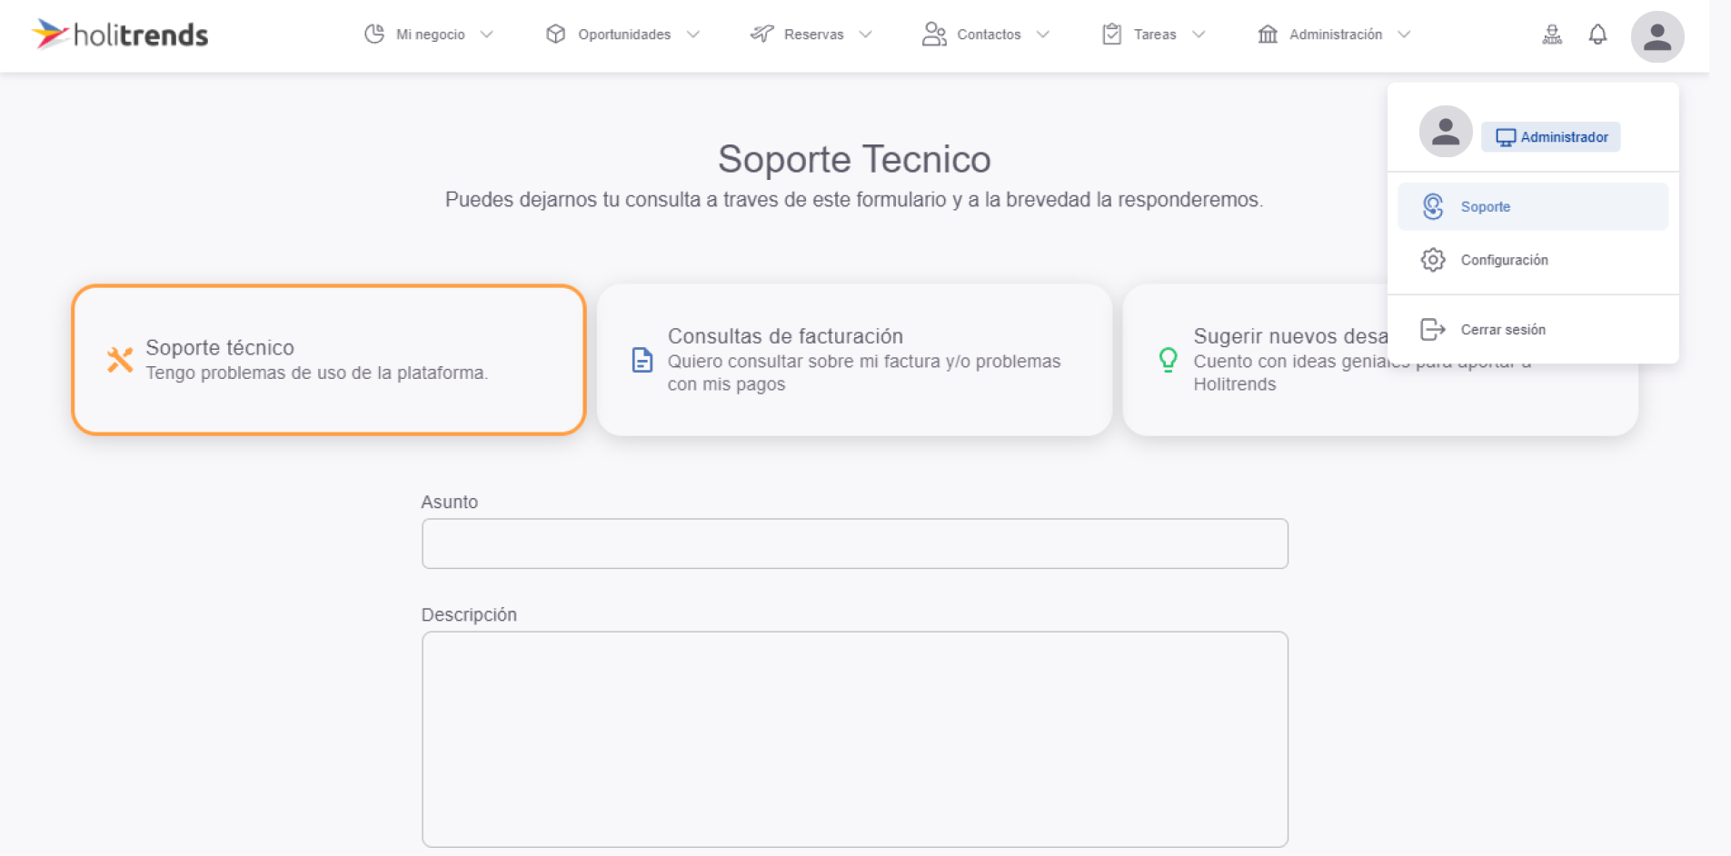The image size is (1731, 856).
Task: Open the Reservas menu label
Action: click(x=814, y=35)
